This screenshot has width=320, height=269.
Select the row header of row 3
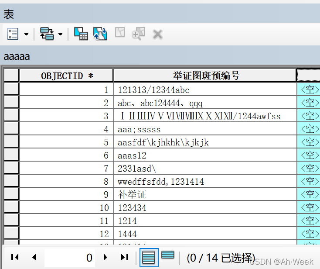(x=11, y=115)
